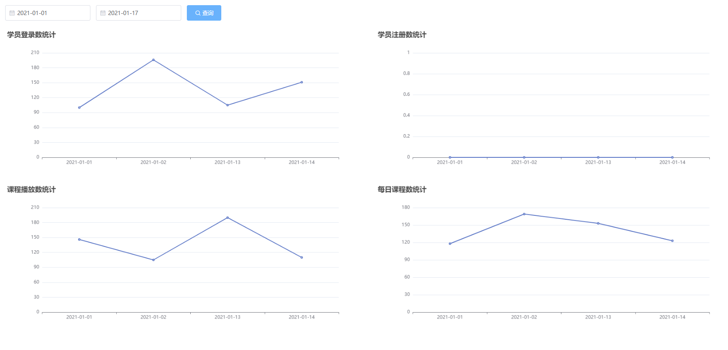Click 2021-01-01 data point in 课程播放数统计 chart

coord(79,239)
